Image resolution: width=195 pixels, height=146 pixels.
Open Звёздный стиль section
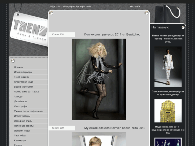(x=23, y=121)
